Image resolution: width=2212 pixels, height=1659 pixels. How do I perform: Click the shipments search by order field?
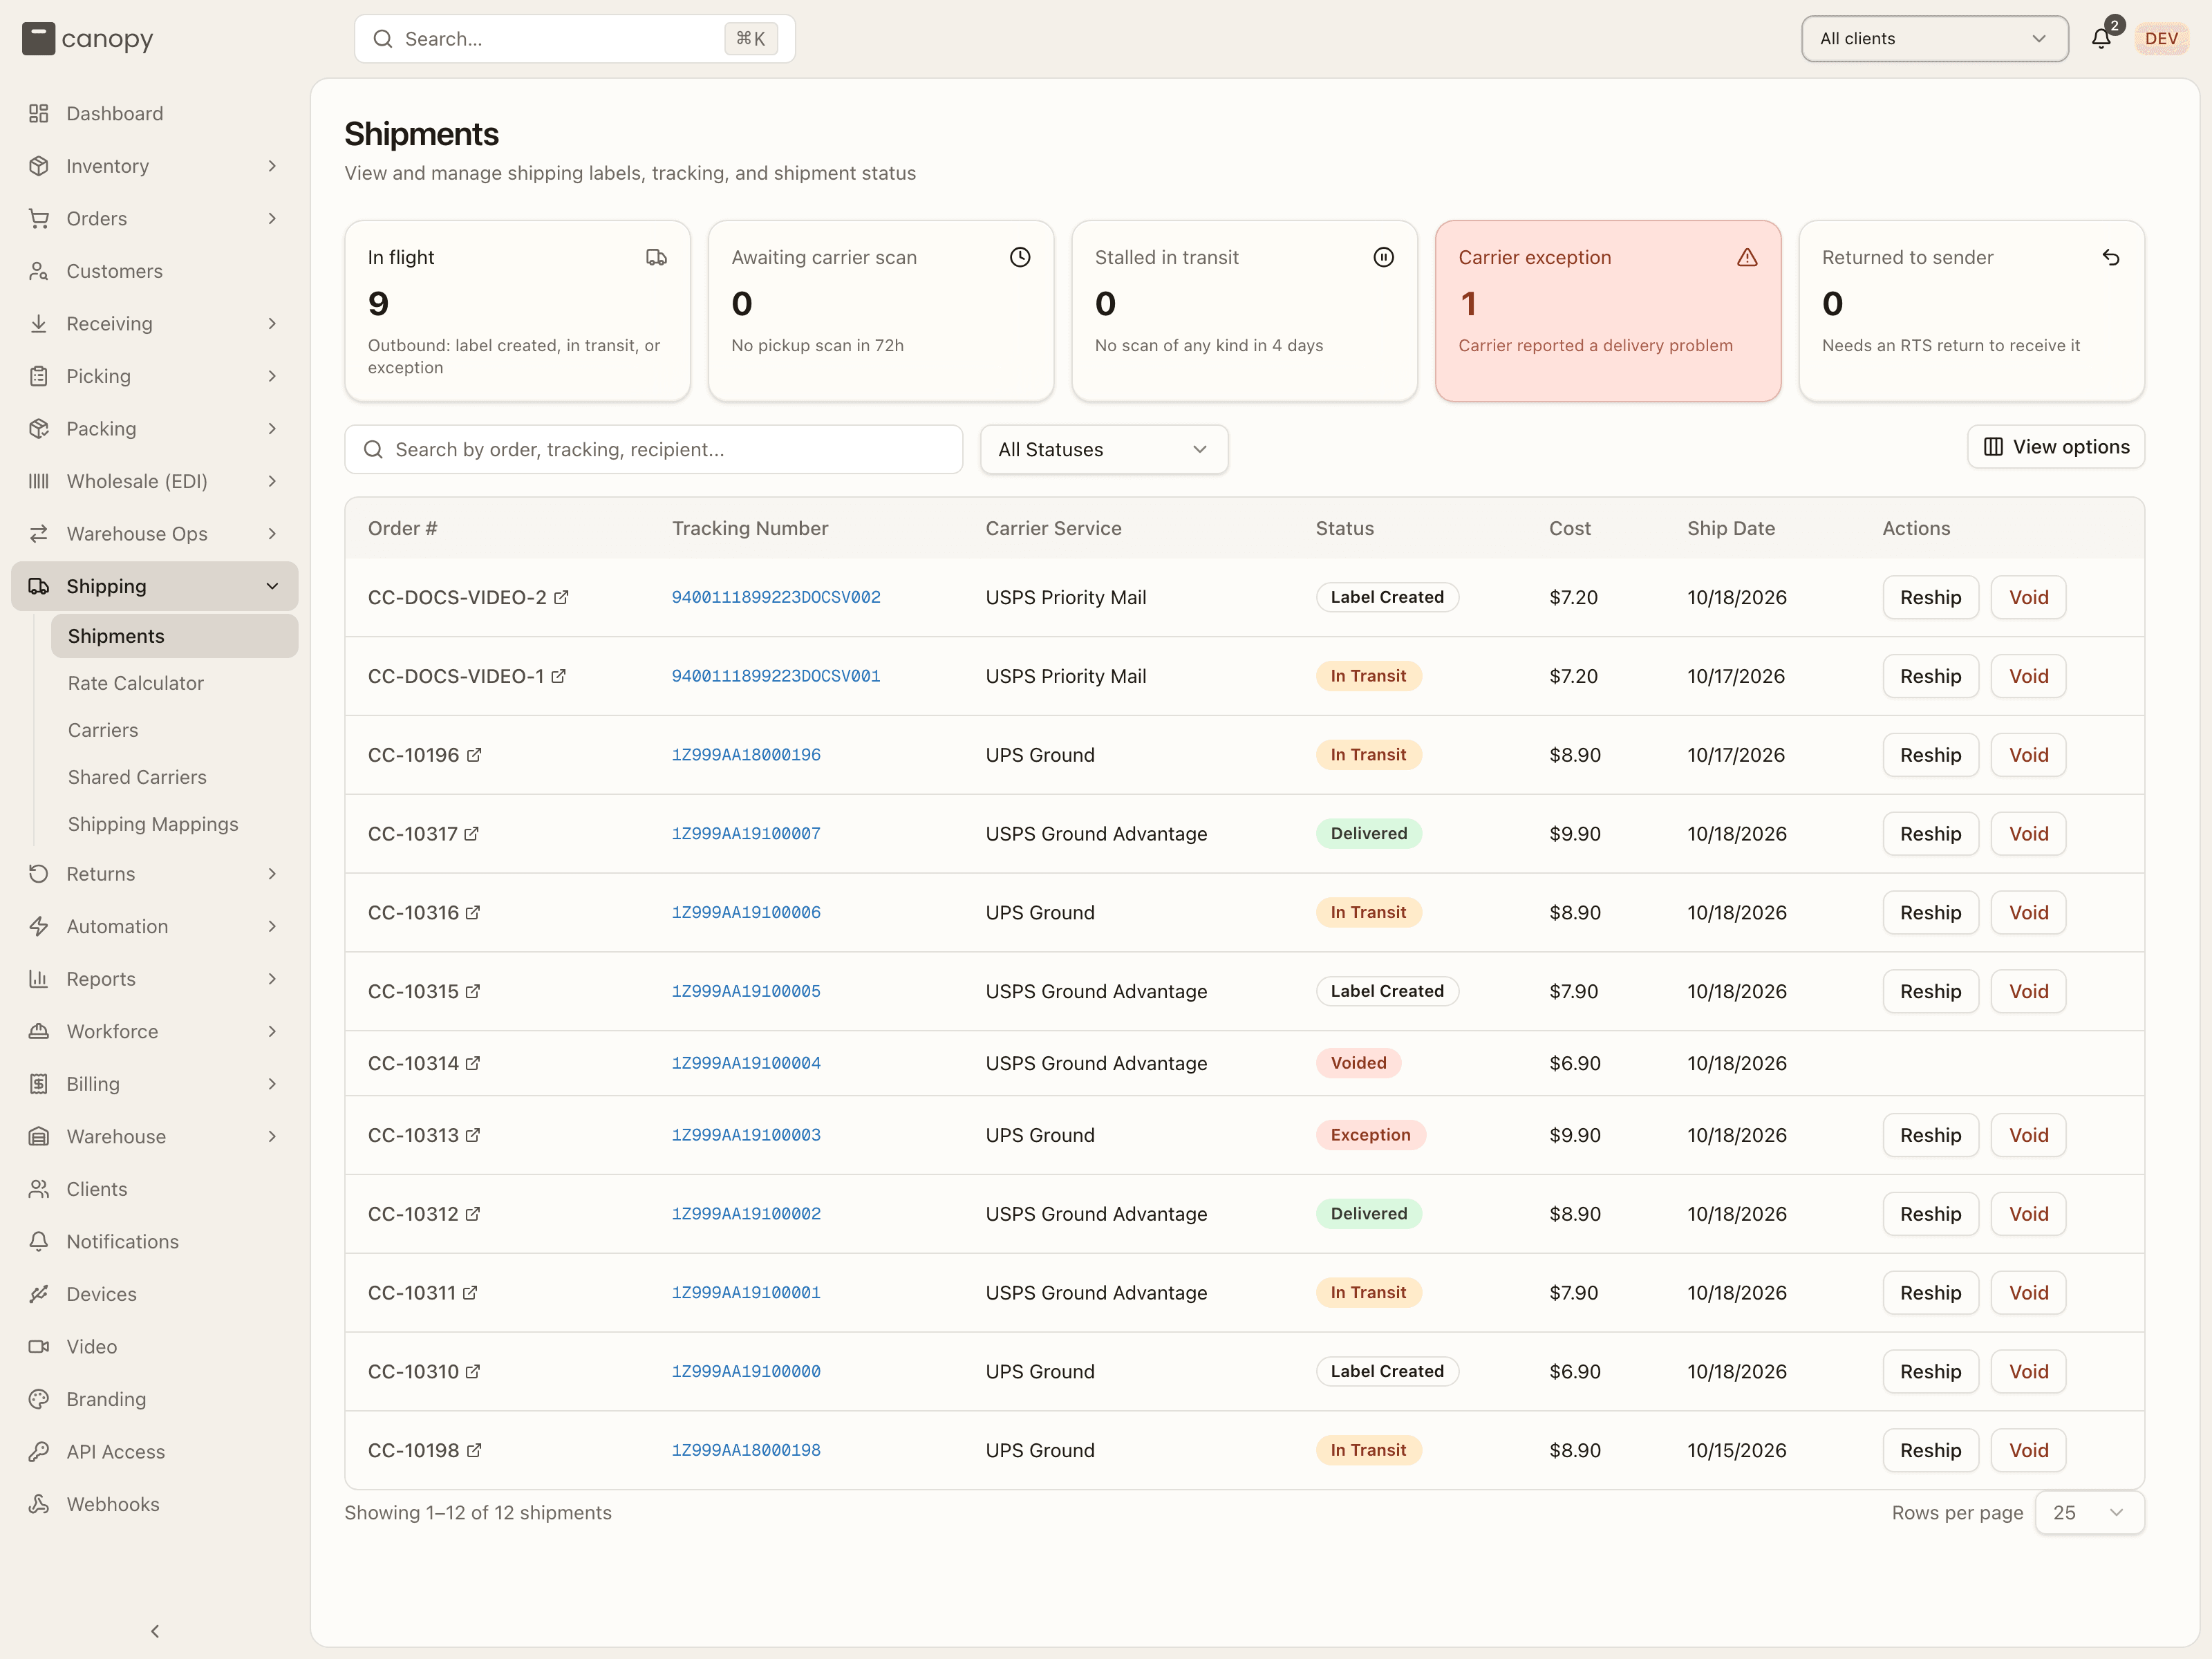(654, 450)
